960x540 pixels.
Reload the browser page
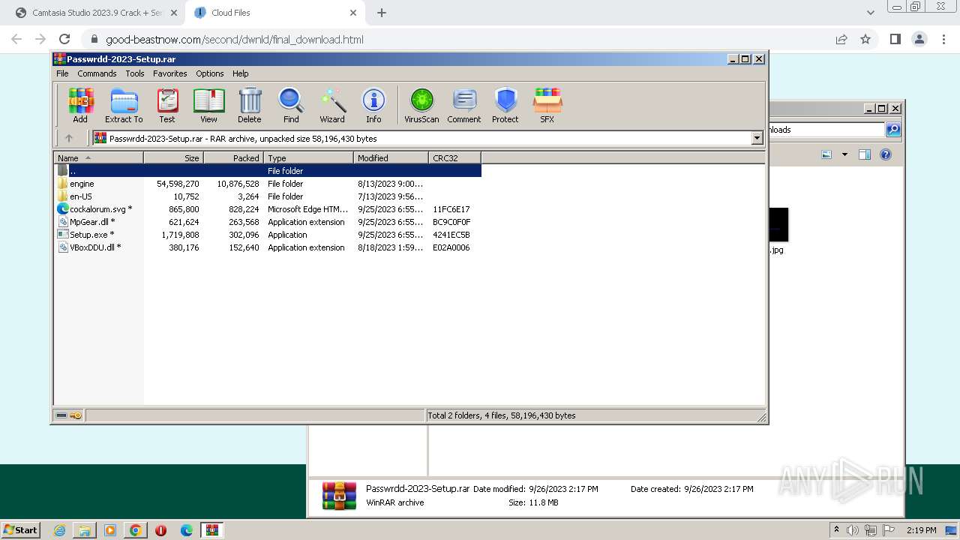pos(64,40)
